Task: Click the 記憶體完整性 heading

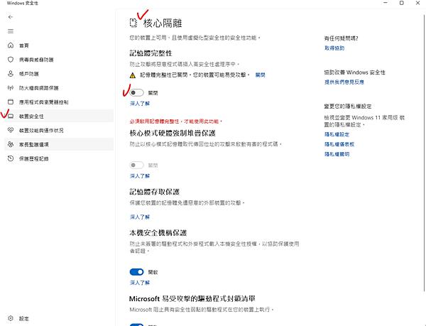Action: point(151,53)
